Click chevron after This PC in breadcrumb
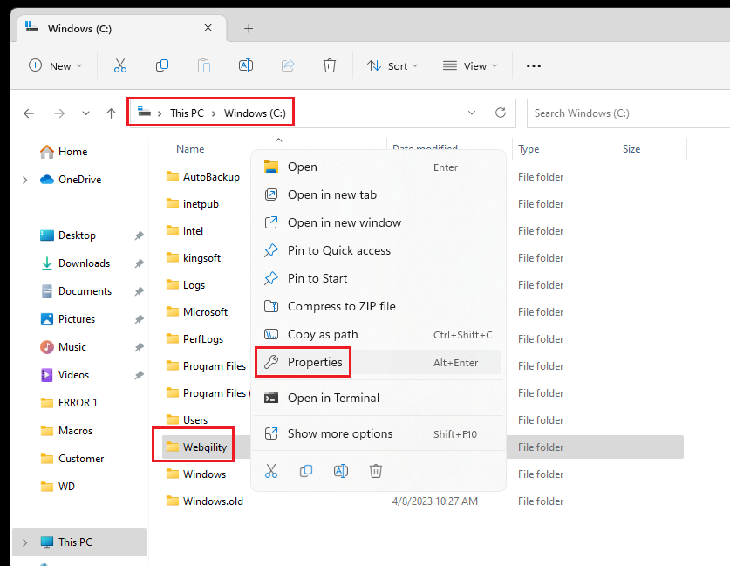This screenshot has width=730, height=566. [214, 113]
